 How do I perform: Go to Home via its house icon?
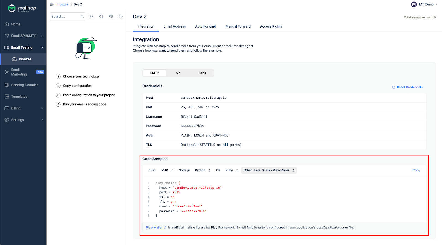click(x=7, y=24)
